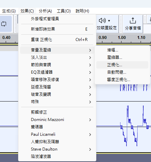Select 聲碼器 effect
This screenshot has width=151, height=162.
(57, 127)
